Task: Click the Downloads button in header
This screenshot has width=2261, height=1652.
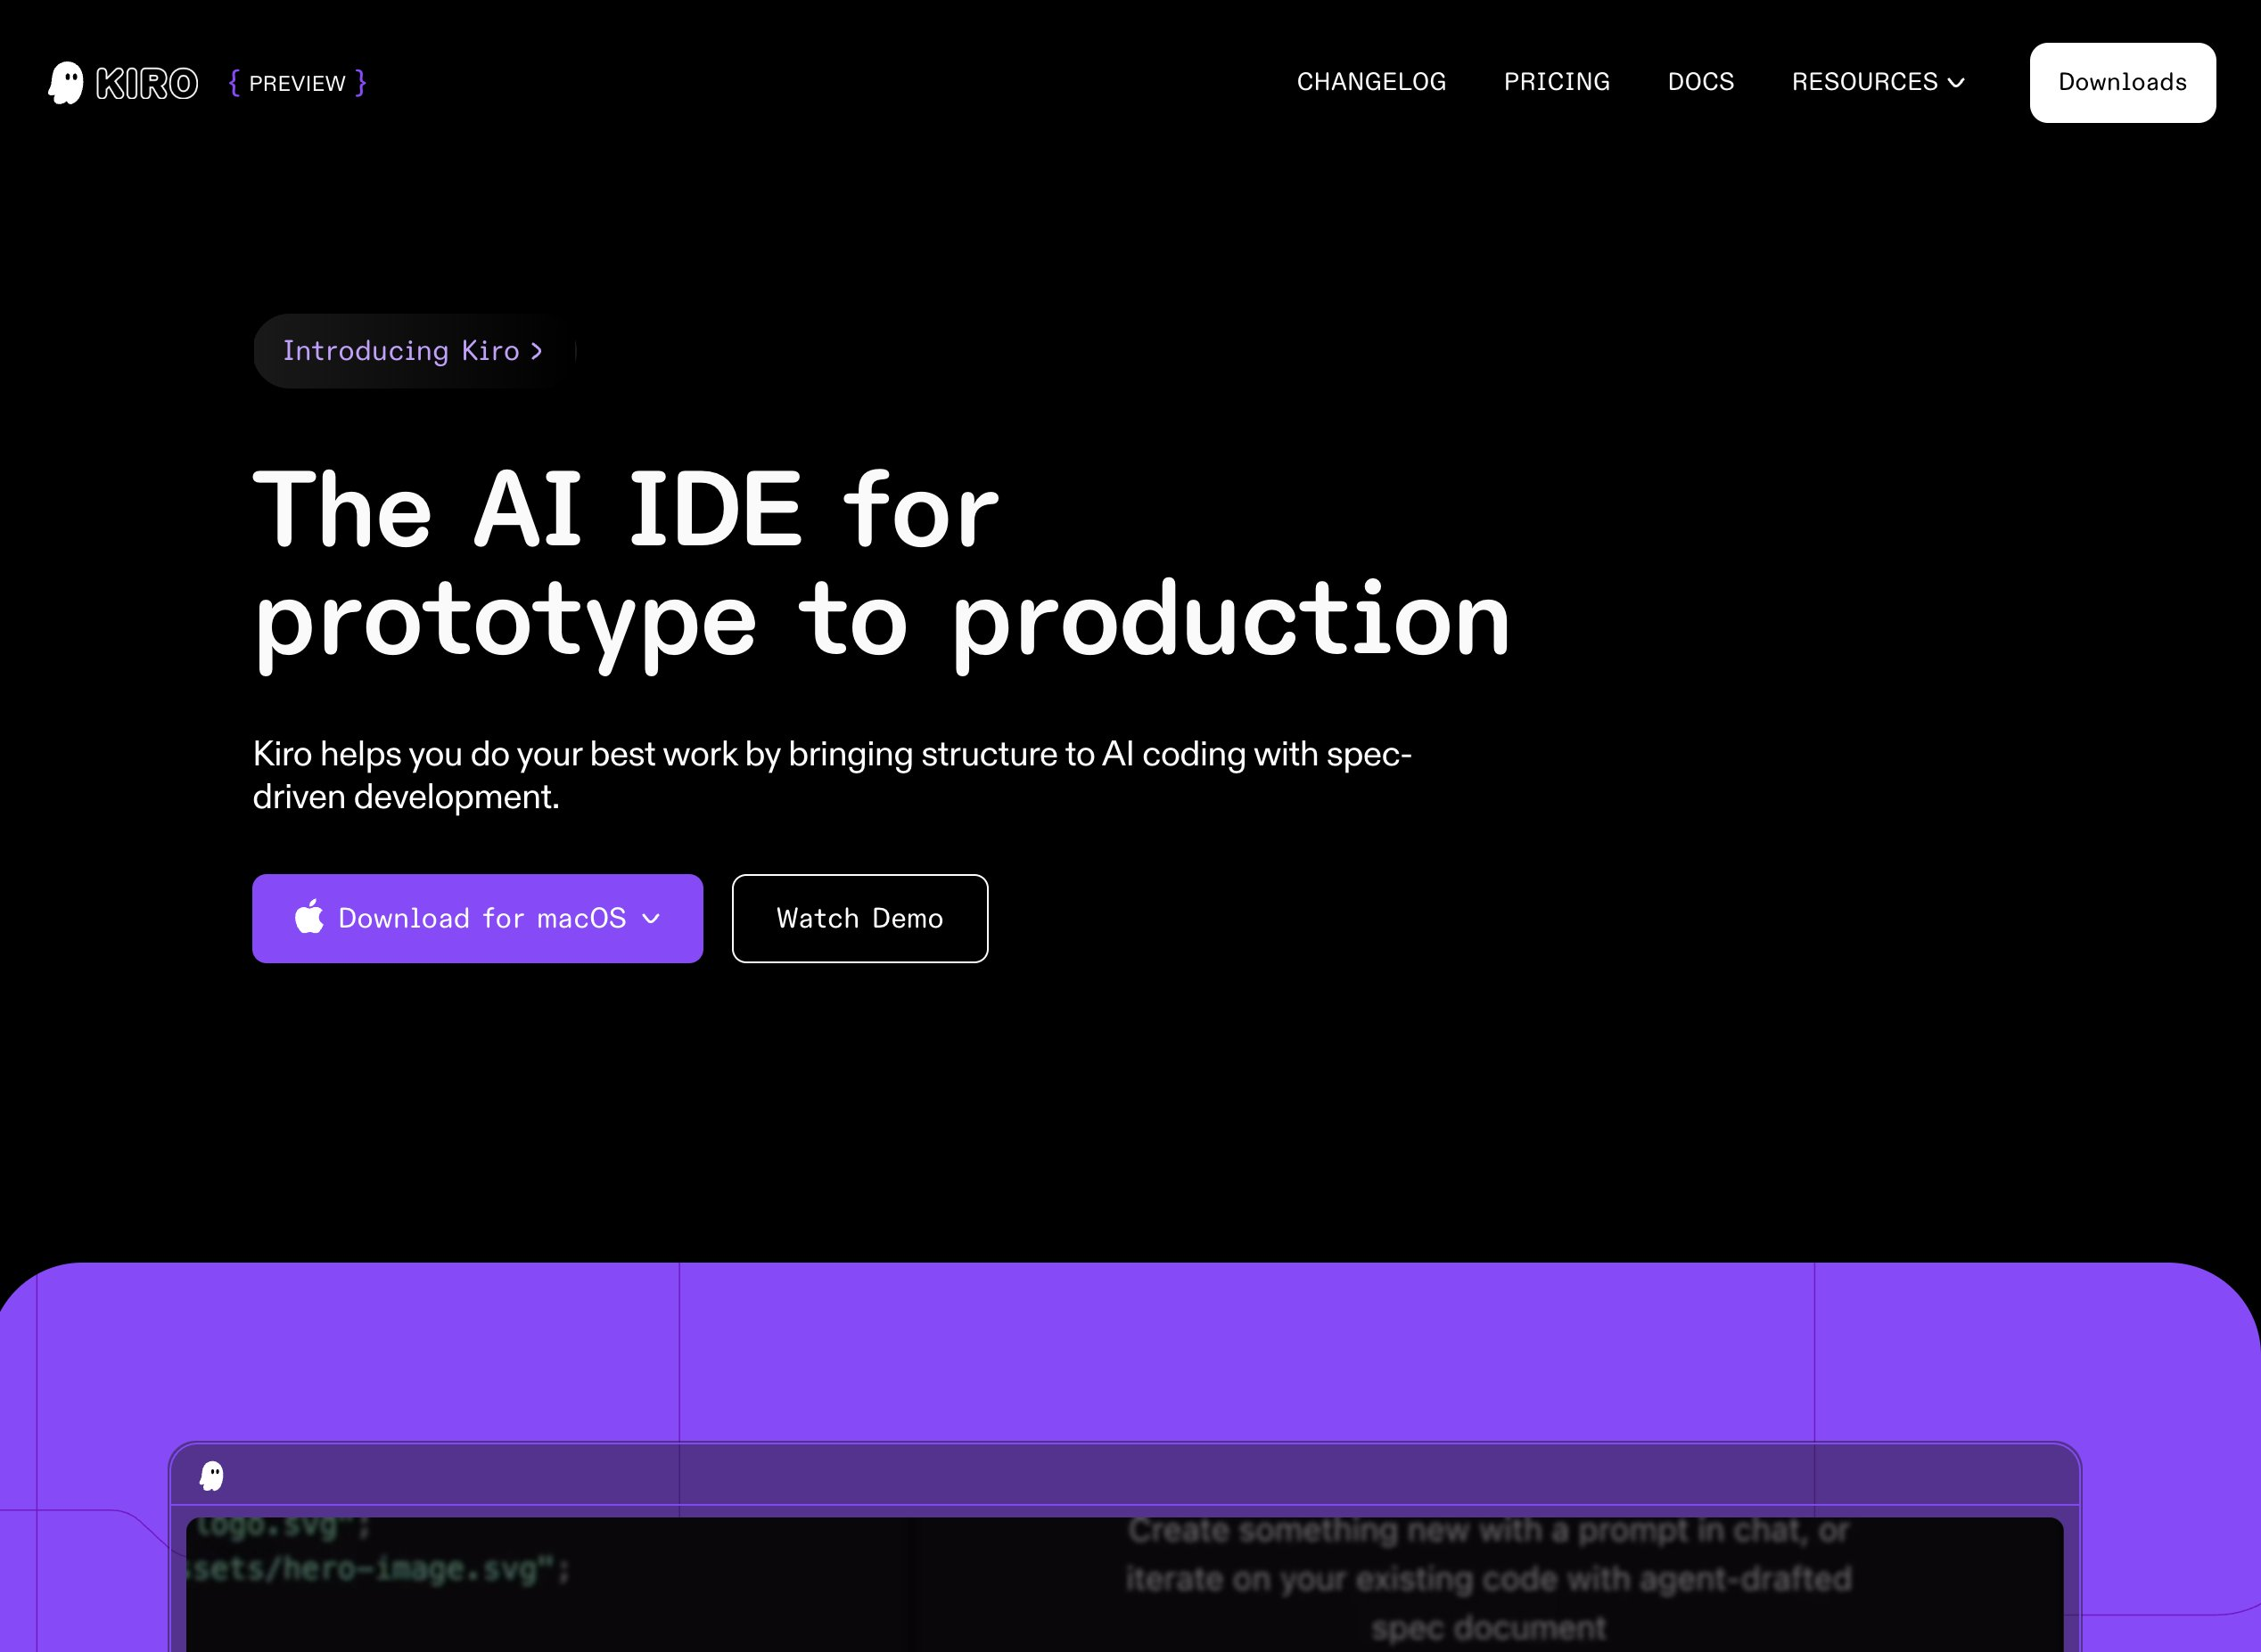Action: pyautogui.click(x=2122, y=83)
